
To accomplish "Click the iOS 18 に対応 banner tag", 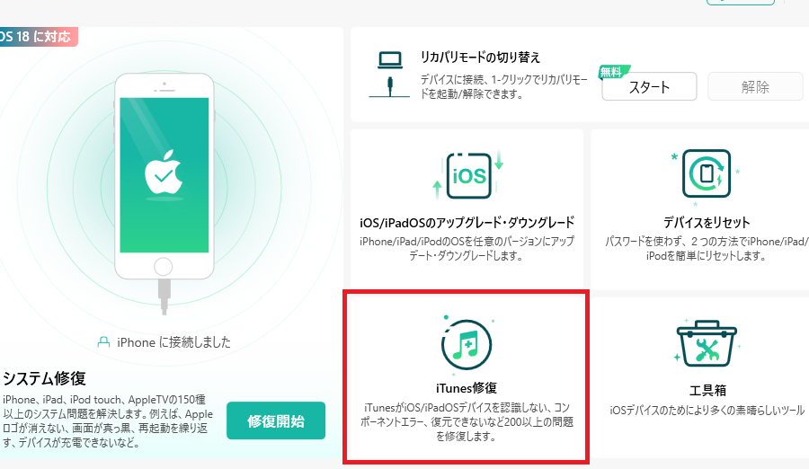I will click(38, 37).
